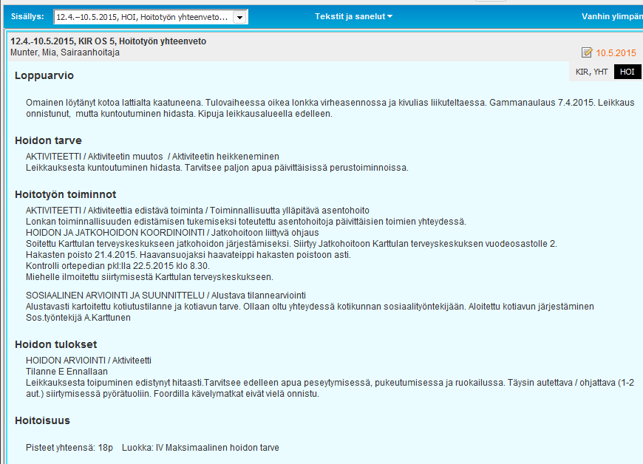
Task: Expand the Tekstit ja sanelut menu
Action: click(x=353, y=16)
